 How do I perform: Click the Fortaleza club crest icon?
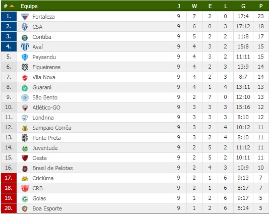tap(25, 17)
